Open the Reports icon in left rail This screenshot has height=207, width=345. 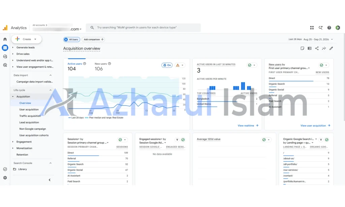pos(5,48)
